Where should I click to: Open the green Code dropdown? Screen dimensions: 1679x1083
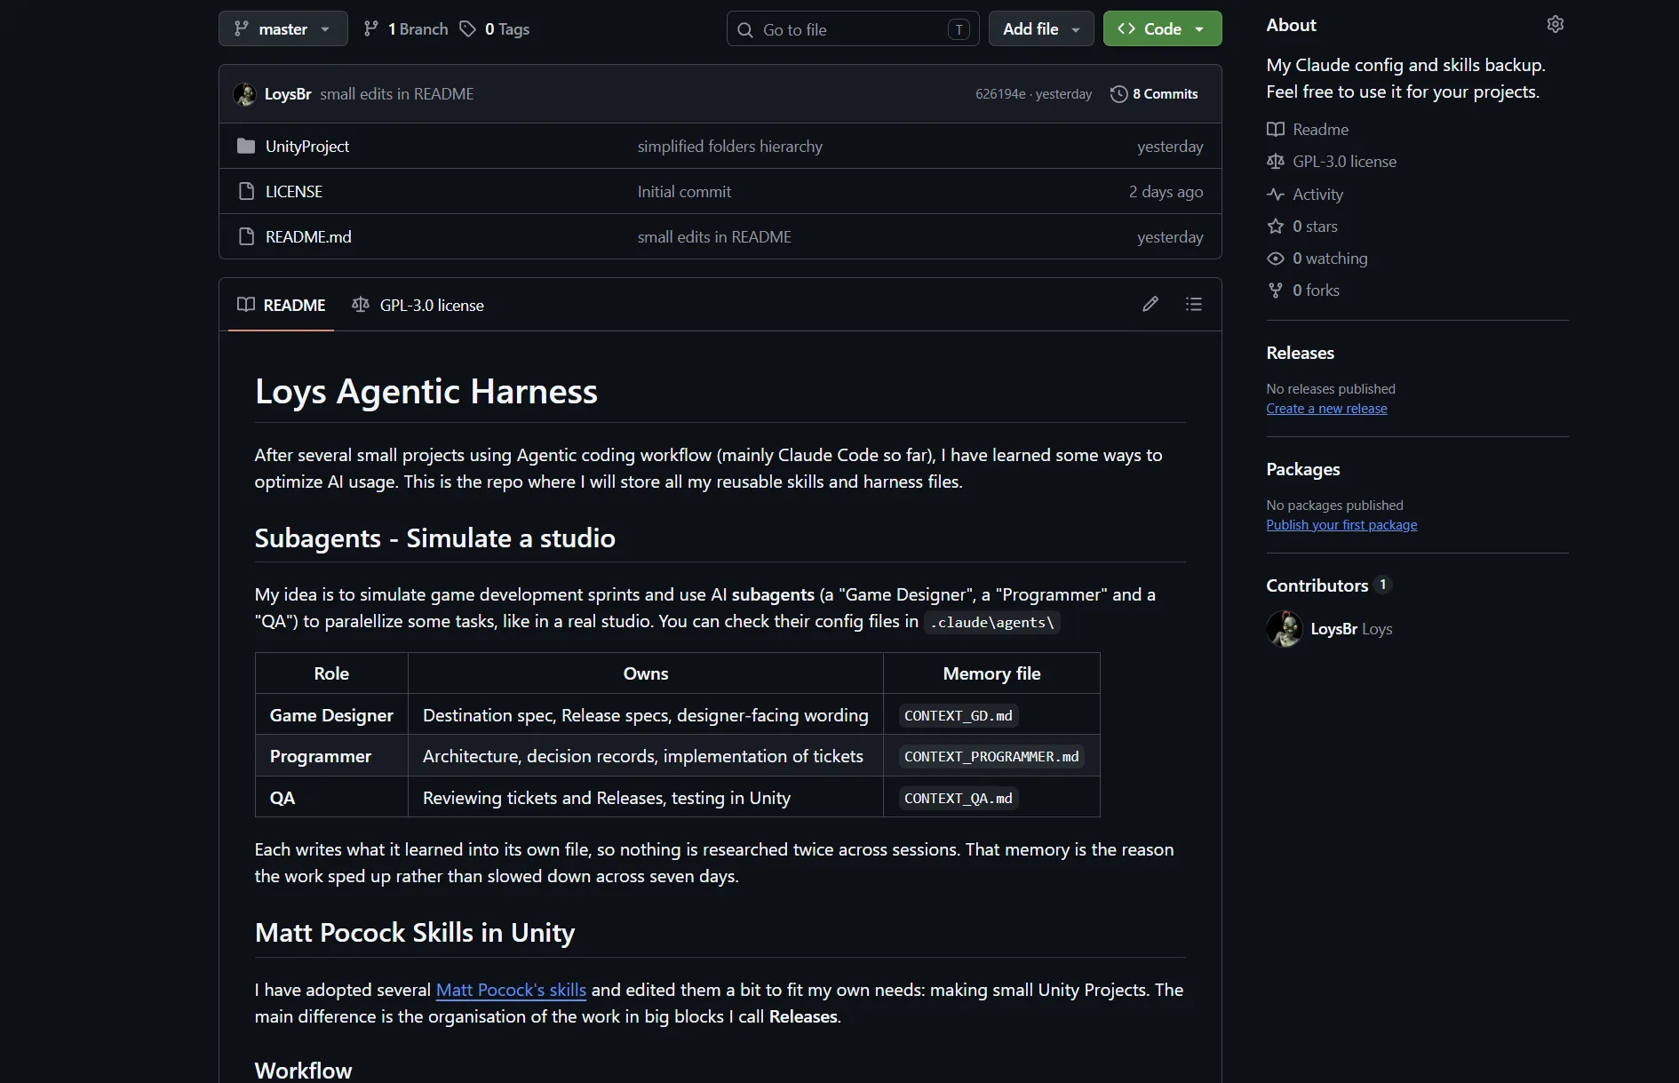[x=1162, y=29]
